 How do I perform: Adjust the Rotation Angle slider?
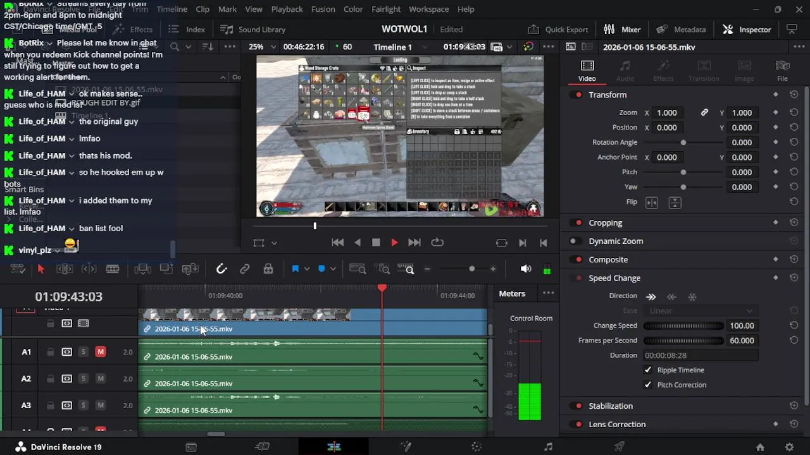coord(683,143)
